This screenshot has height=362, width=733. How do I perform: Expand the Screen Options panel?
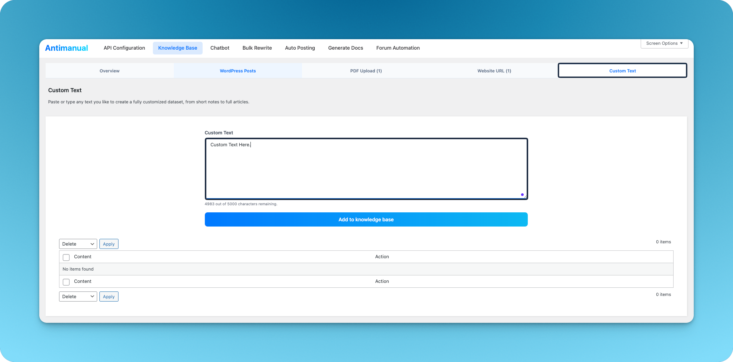pos(664,43)
